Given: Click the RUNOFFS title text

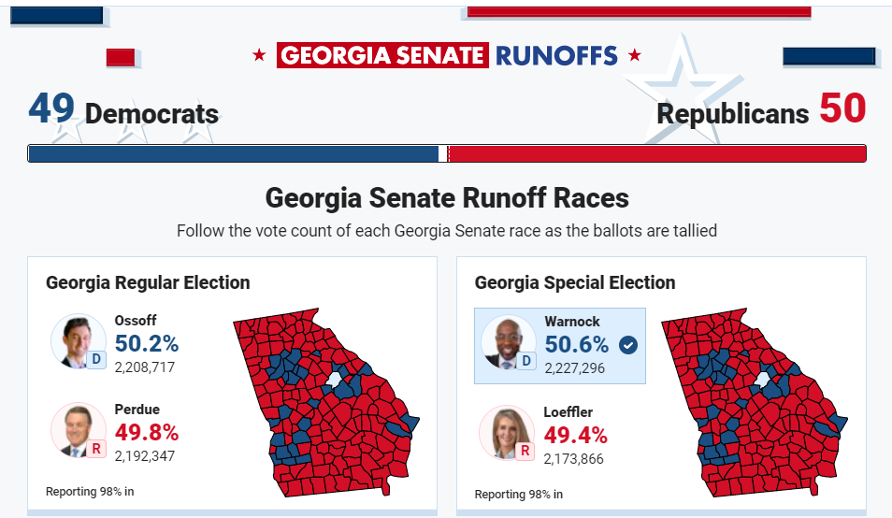Looking at the screenshot, I should 556,56.
